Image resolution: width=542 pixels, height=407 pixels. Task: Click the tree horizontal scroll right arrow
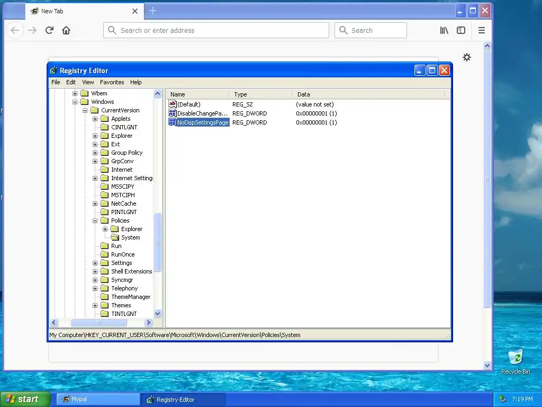coord(148,323)
